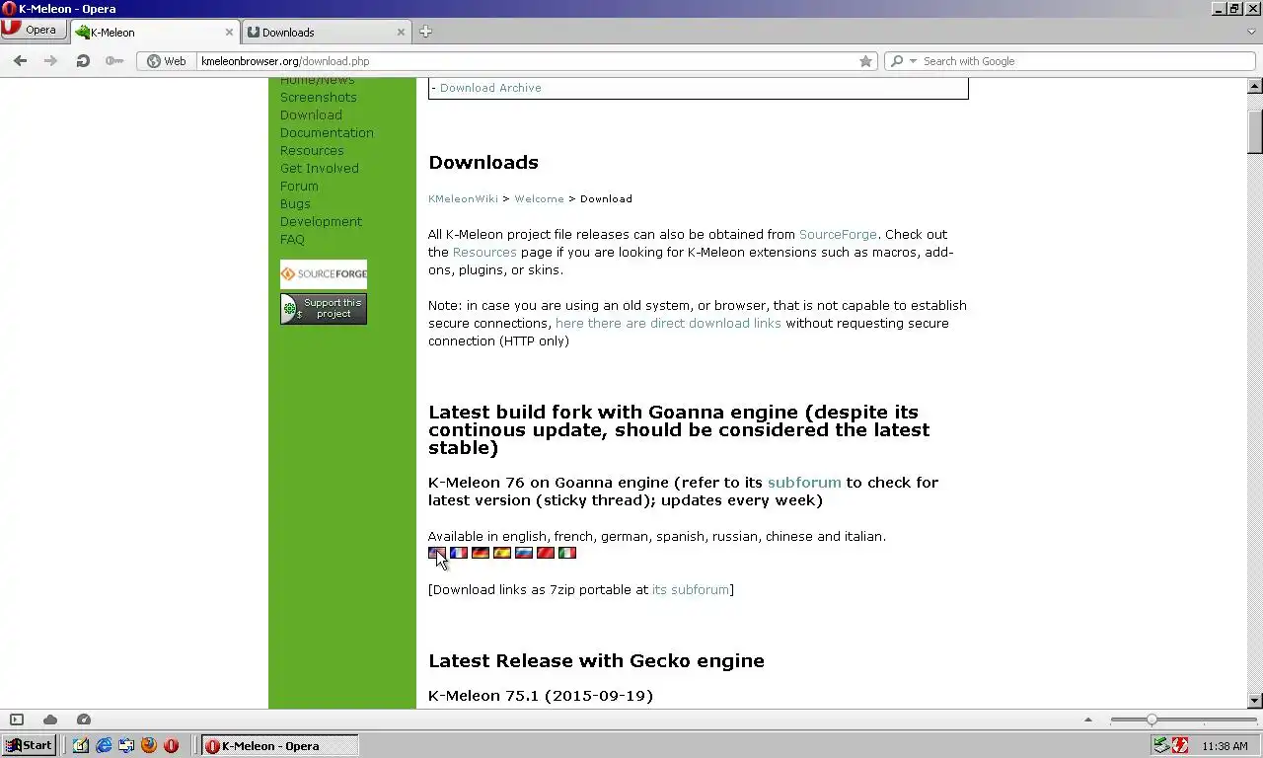This screenshot has height=758, width=1263.
Task: Switch to the Downloads tab
Action: (x=326, y=32)
